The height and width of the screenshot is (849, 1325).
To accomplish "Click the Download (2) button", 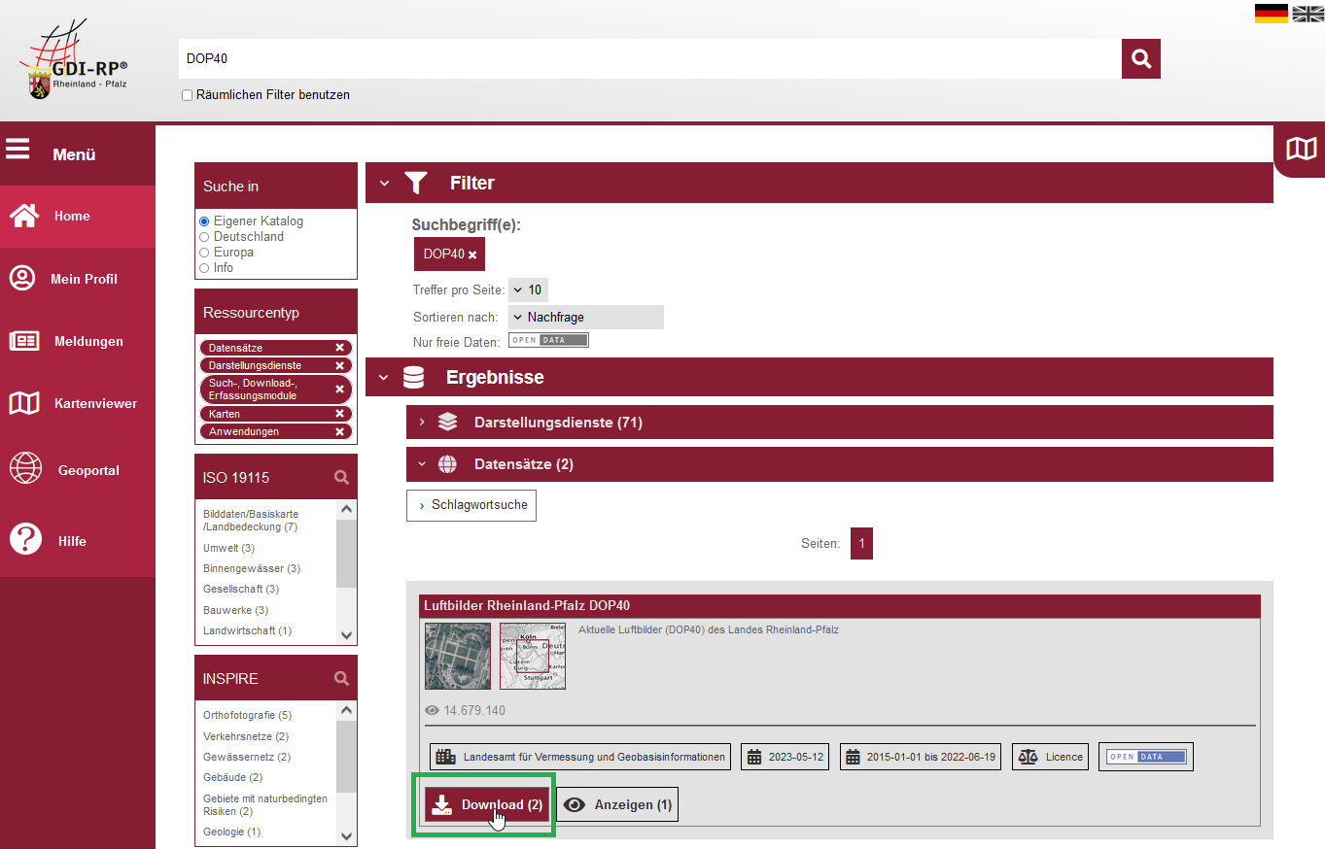I will pyautogui.click(x=487, y=804).
